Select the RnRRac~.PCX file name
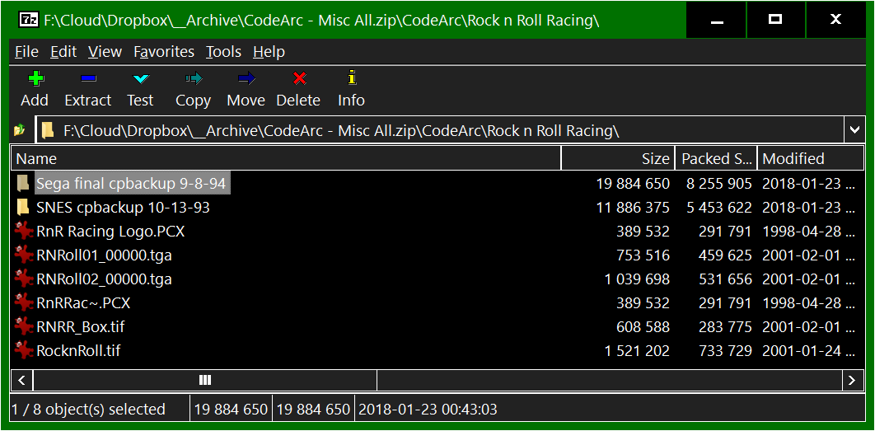The image size is (875, 431). [83, 303]
